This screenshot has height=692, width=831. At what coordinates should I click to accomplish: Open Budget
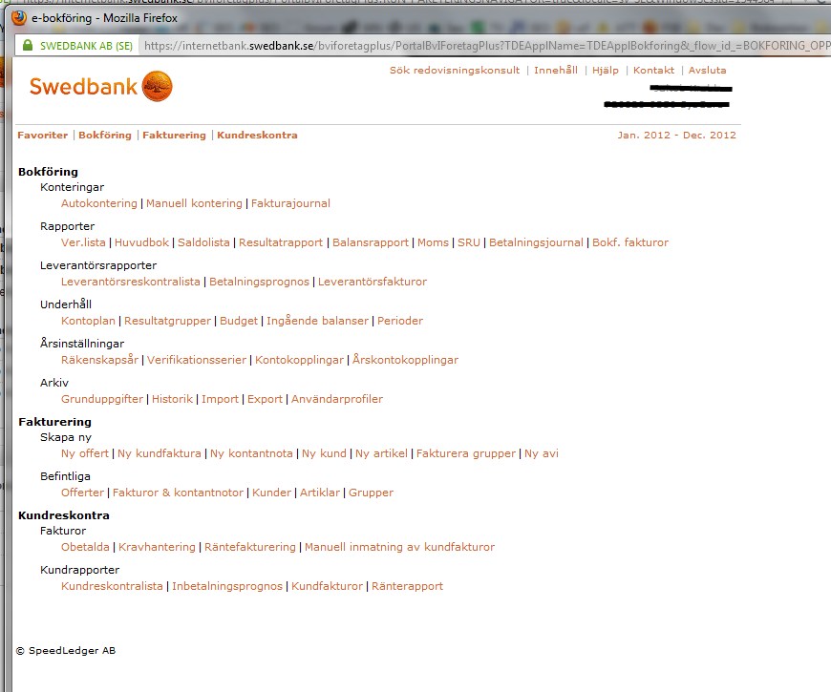tap(239, 321)
